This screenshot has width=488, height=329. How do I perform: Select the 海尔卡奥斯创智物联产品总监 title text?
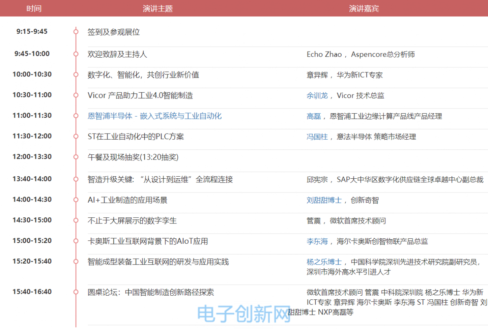[382, 241]
